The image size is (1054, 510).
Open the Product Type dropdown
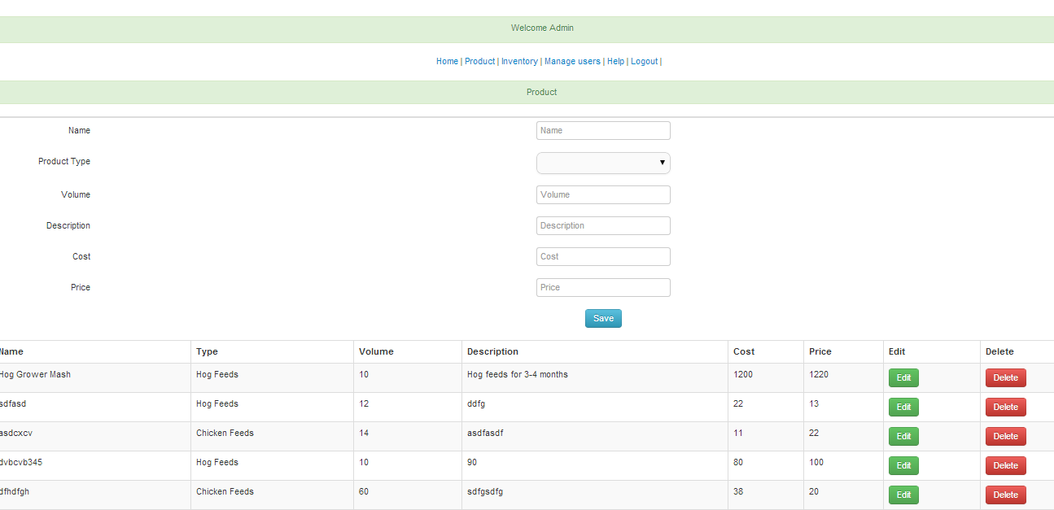603,163
